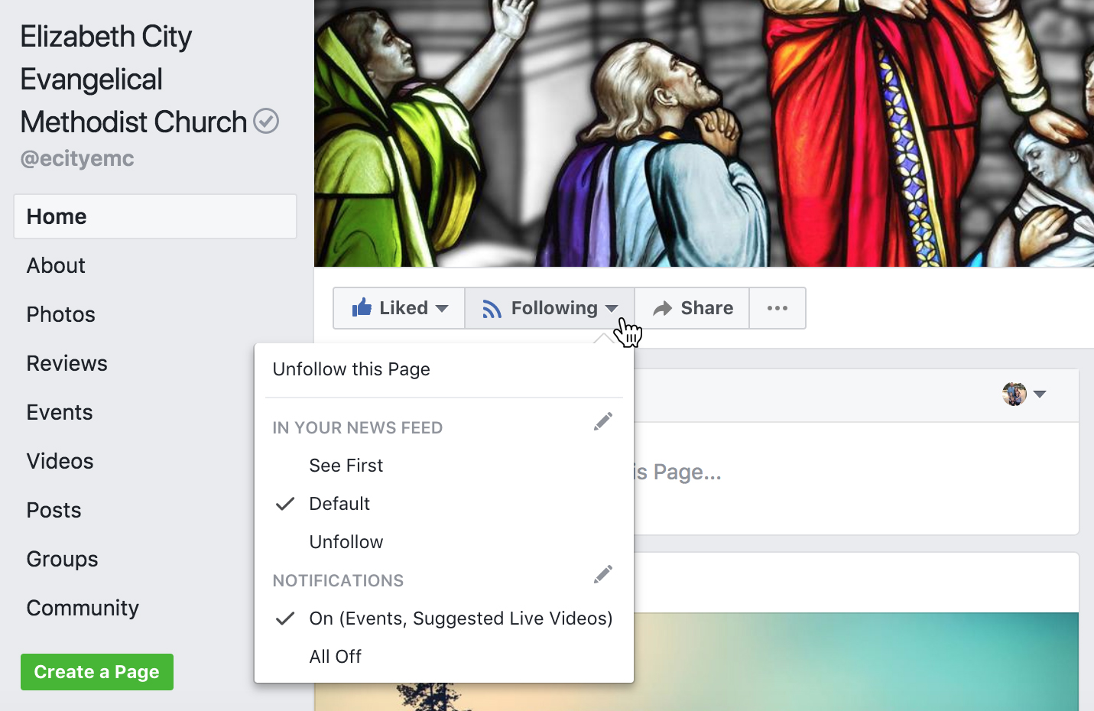The width and height of the screenshot is (1094, 711).
Task: Go to Photos section
Action: (61, 314)
